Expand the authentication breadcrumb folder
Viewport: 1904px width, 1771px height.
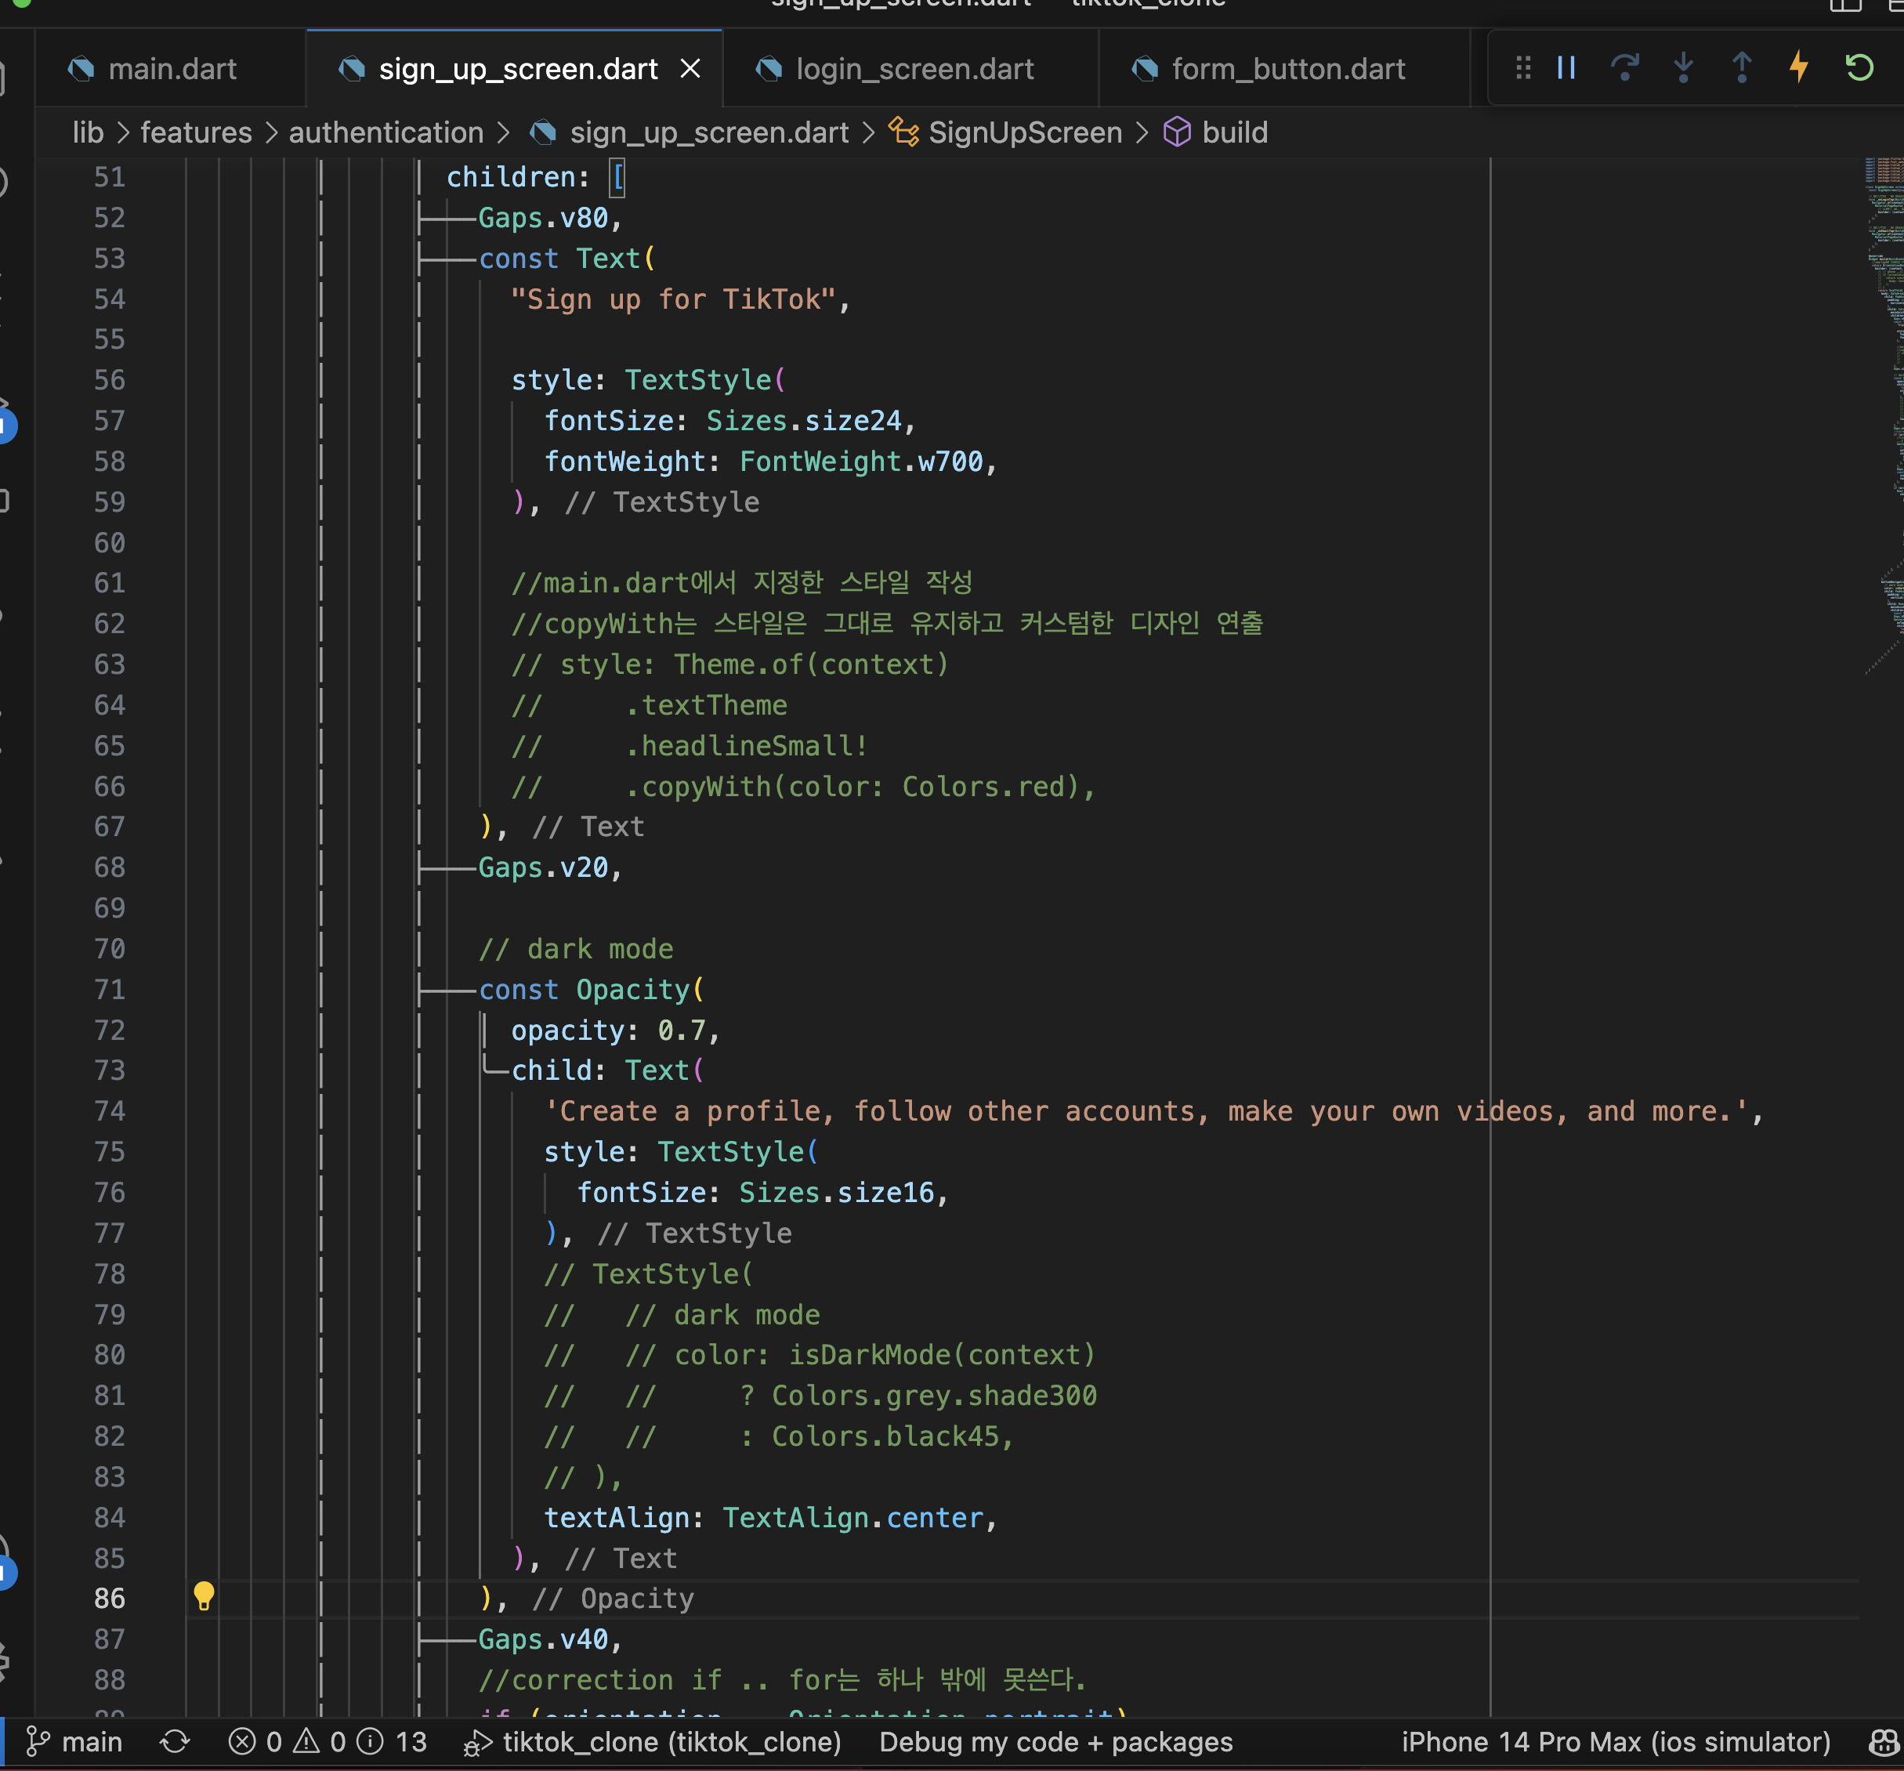386,132
